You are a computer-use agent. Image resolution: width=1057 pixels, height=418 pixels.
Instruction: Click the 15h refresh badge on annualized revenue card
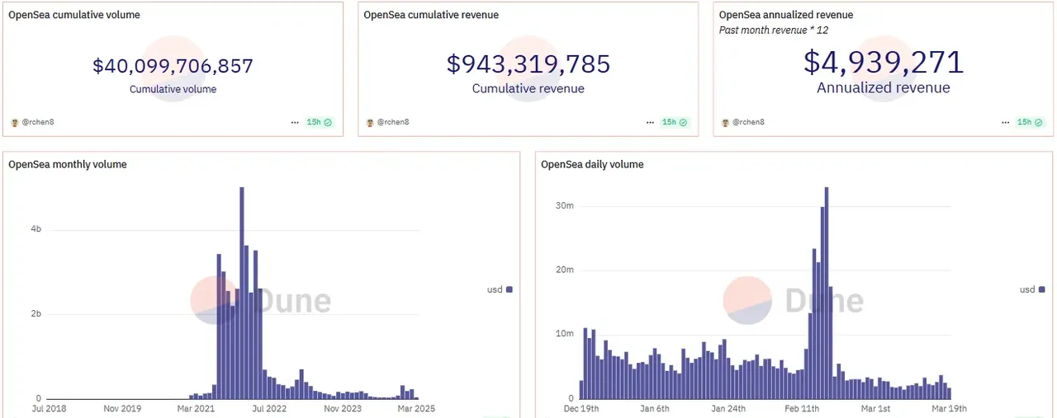click(x=1030, y=122)
